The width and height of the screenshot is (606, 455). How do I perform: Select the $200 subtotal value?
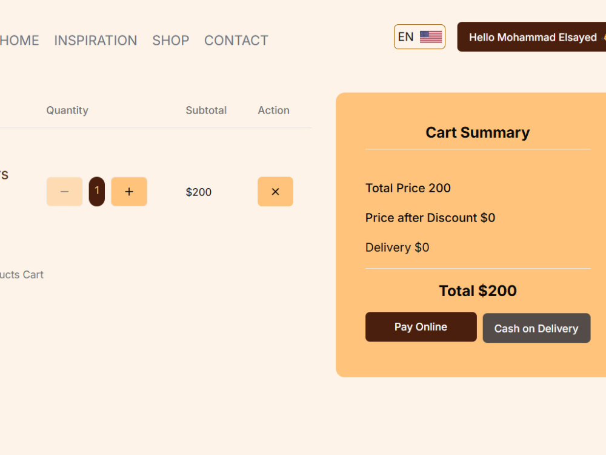click(199, 192)
